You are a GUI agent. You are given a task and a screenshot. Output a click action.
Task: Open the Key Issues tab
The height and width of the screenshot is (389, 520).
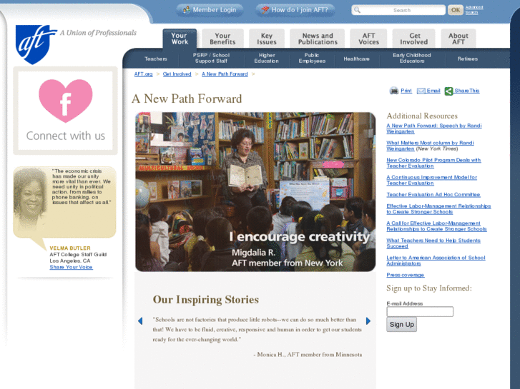click(267, 39)
